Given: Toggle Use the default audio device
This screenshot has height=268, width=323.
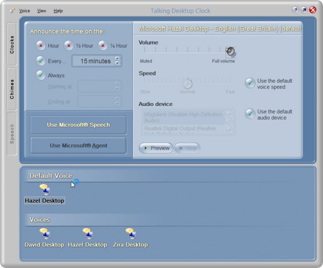Looking at the screenshot, I should pos(250,114).
